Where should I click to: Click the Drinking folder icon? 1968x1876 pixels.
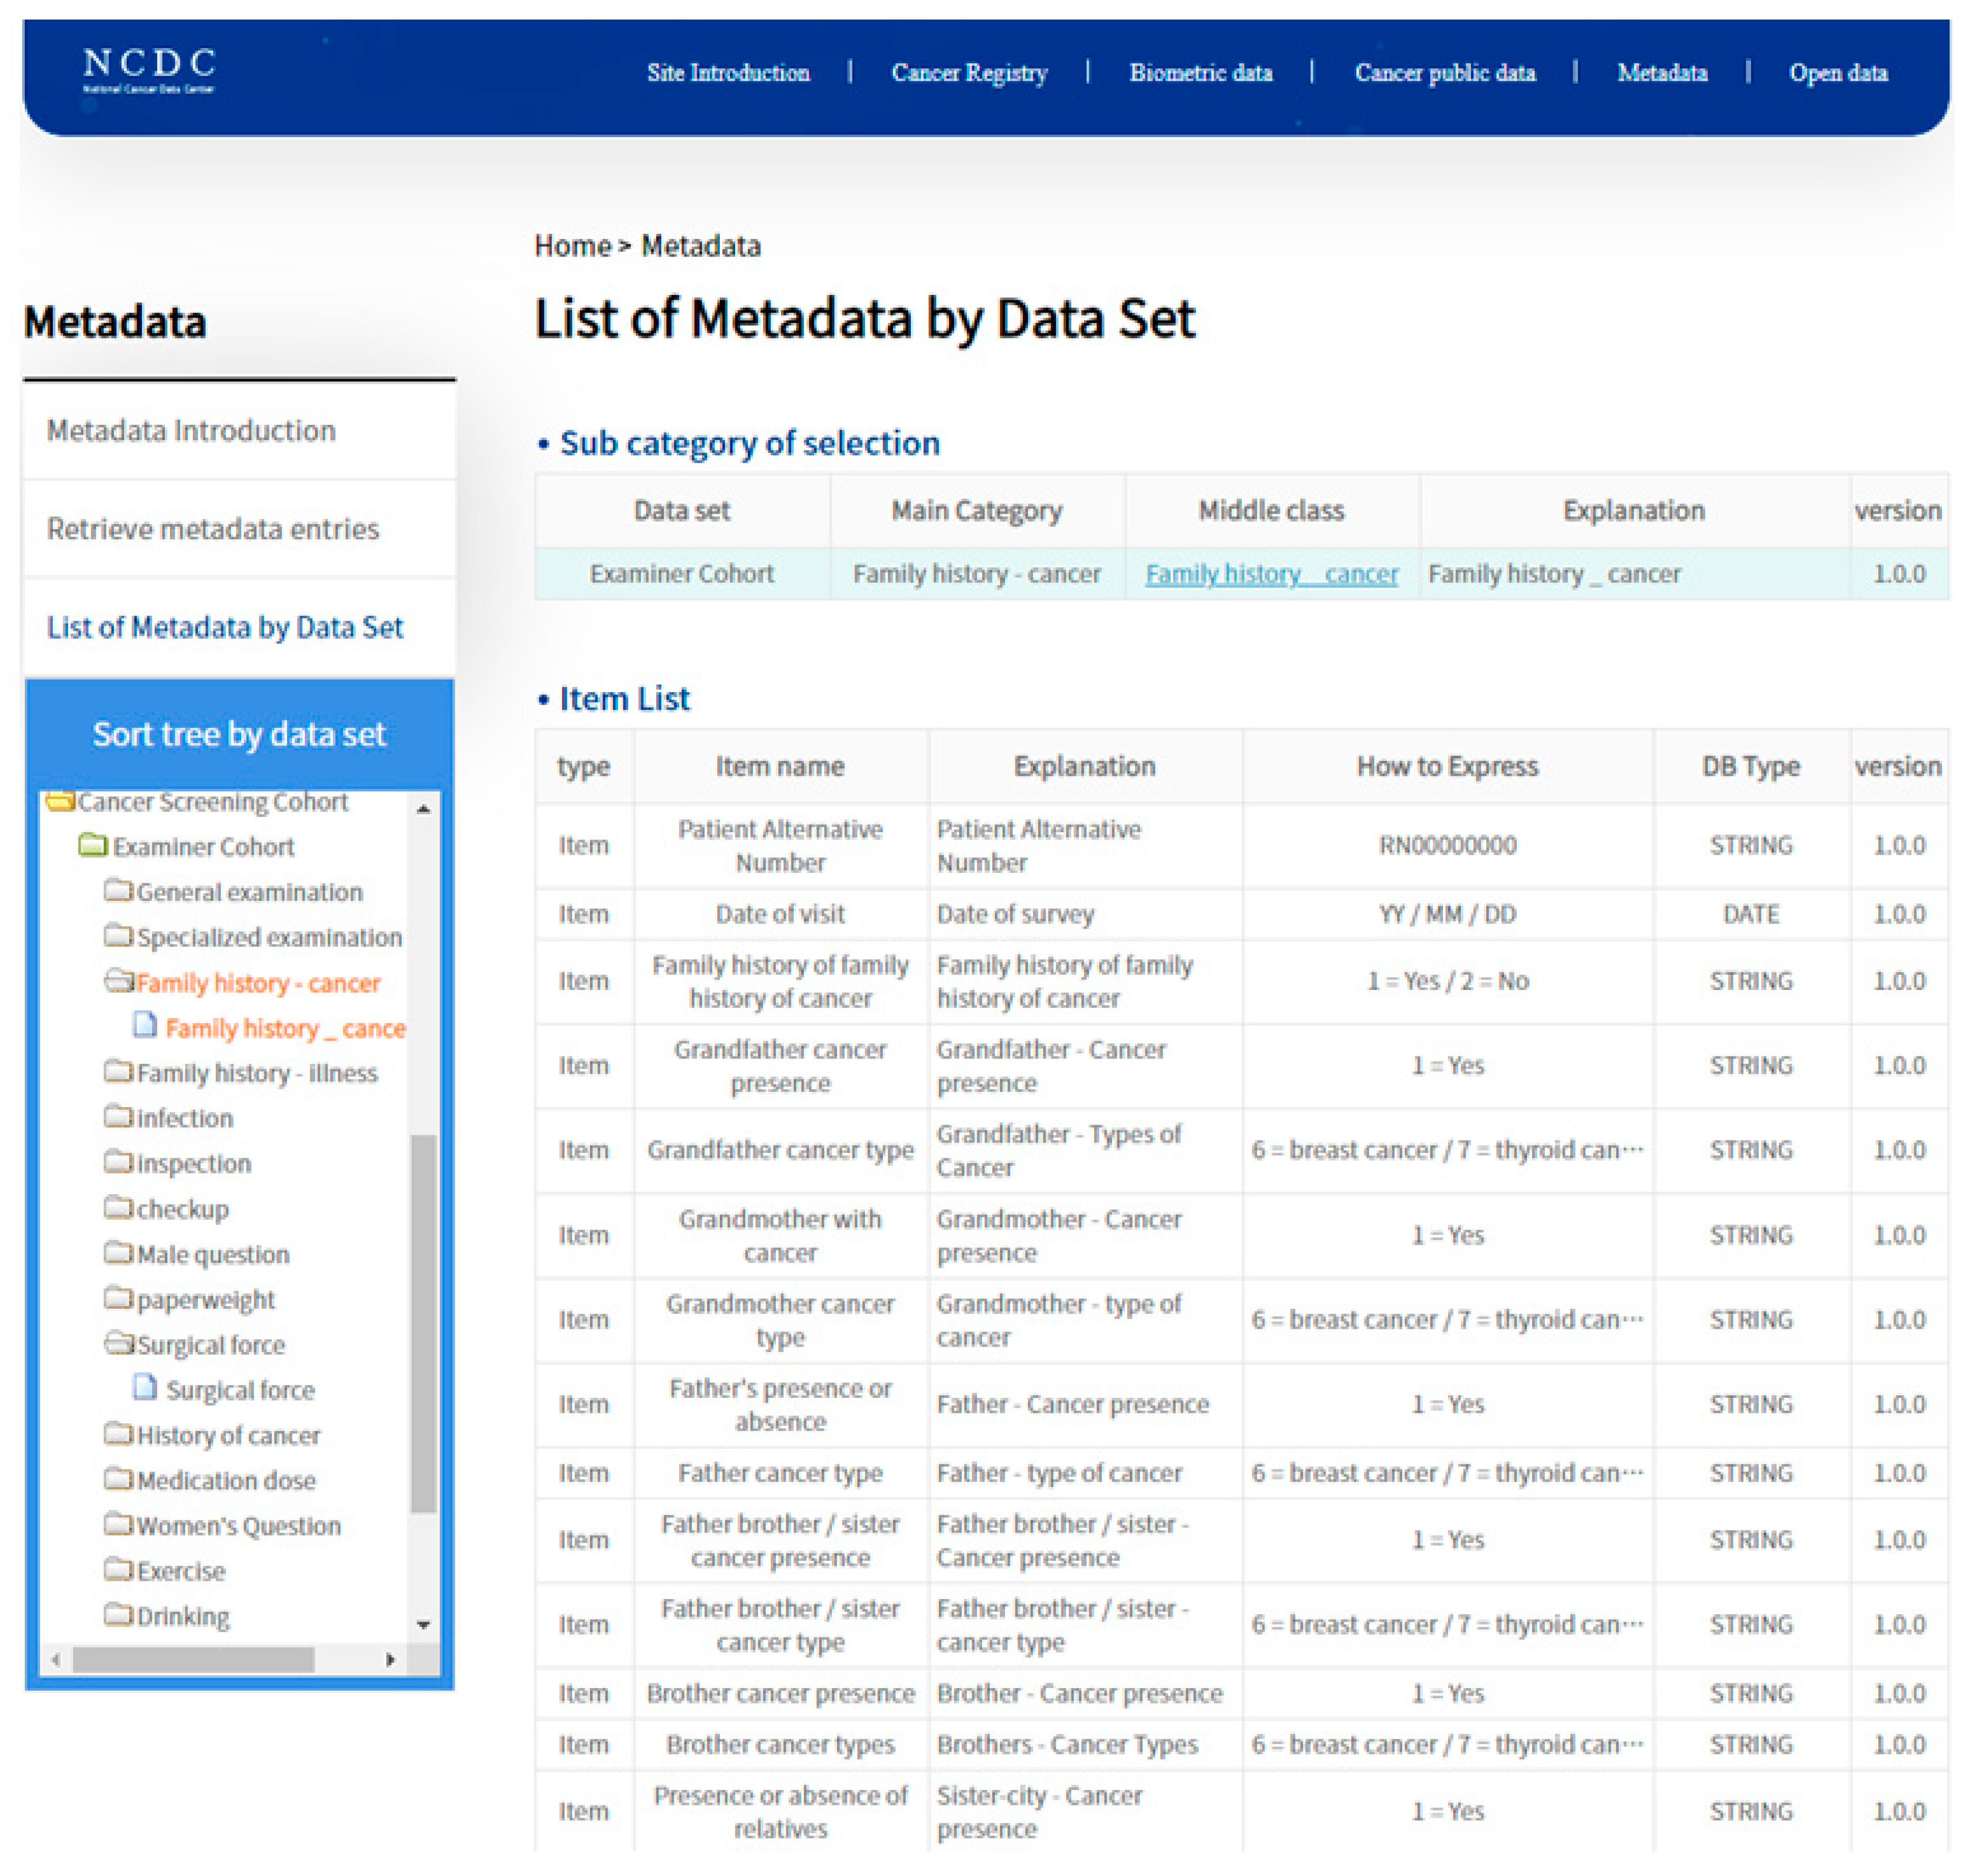(118, 1615)
